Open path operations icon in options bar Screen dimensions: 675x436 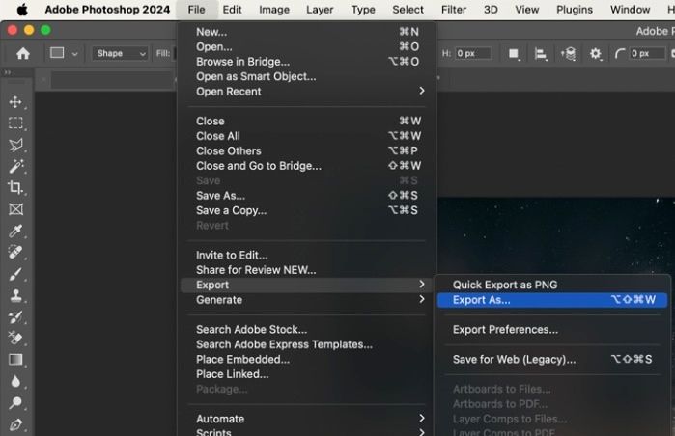click(x=514, y=54)
